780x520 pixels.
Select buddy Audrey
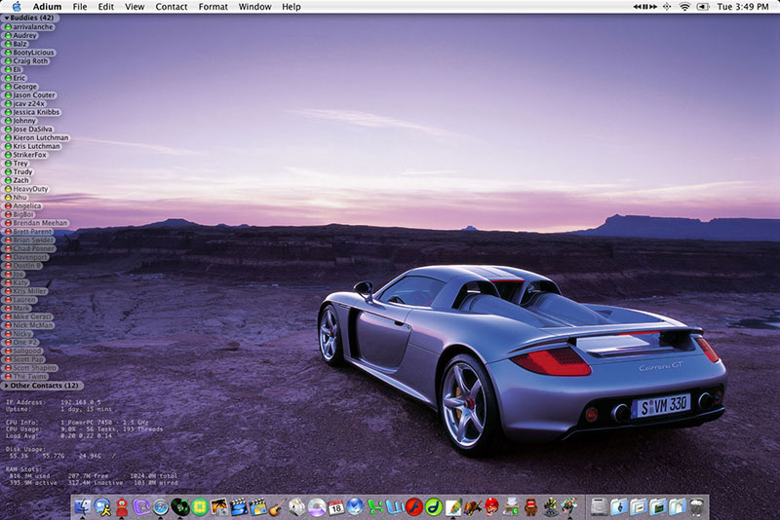[20, 35]
